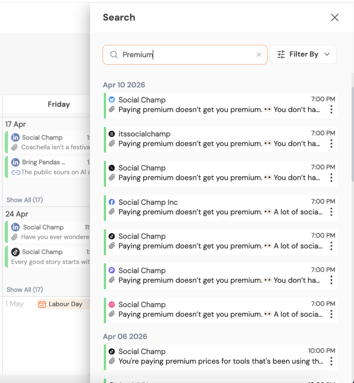Select the Labour Day event on 1 May
Viewport: 354px width, 383px height.
(x=63, y=304)
